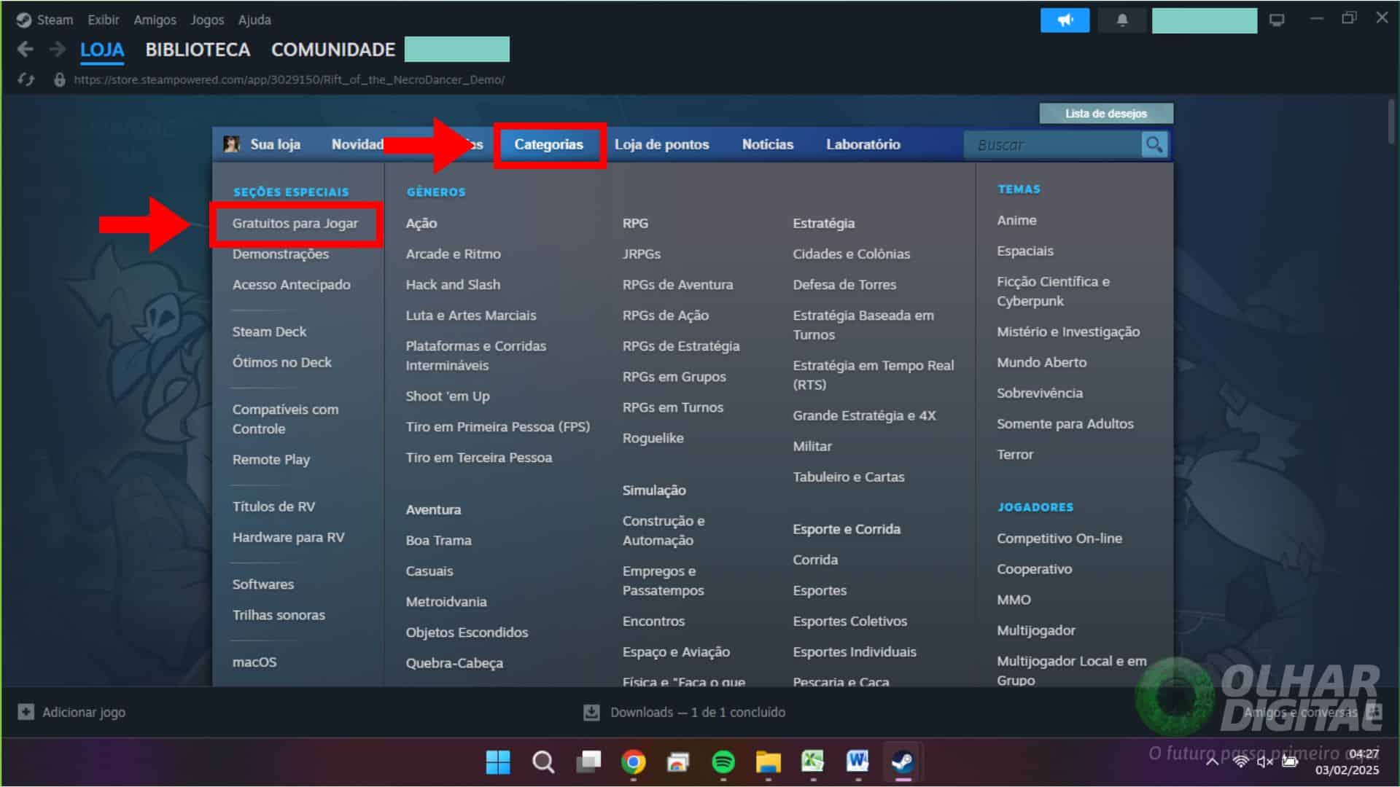Viewport: 1400px width, 787px height.
Task: Click the store URL address text
Action: (x=289, y=79)
